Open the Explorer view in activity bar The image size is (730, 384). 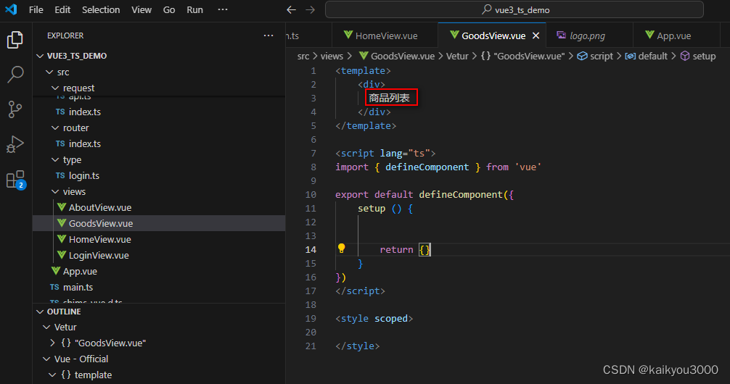click(x=15, y=40)
